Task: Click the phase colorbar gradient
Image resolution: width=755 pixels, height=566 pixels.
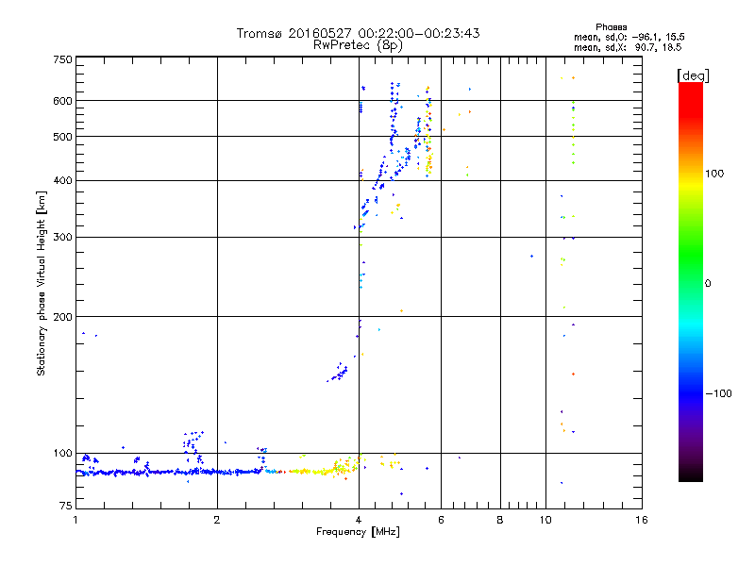Action: click(691, 281)
